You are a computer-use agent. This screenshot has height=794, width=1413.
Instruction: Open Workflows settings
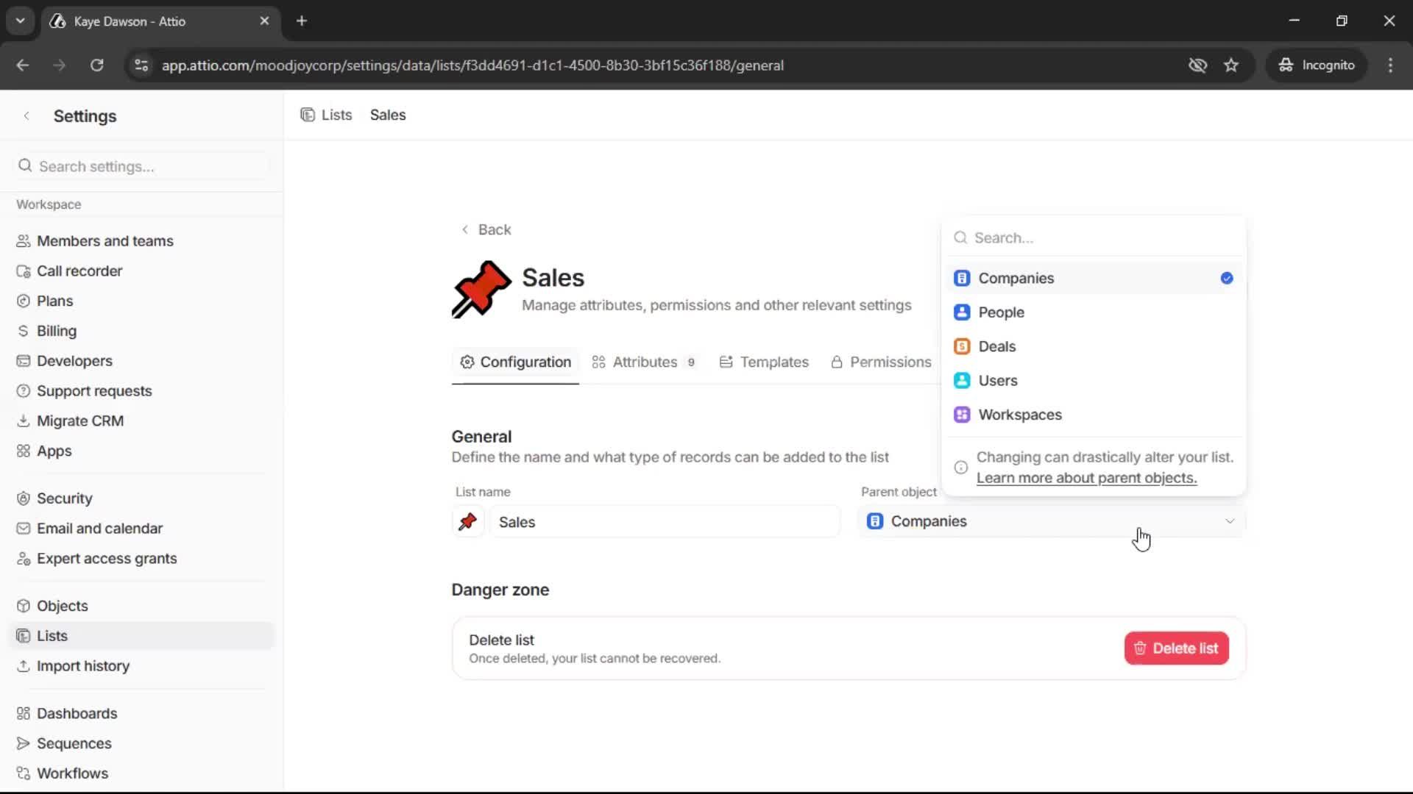71,773
